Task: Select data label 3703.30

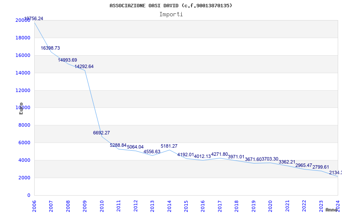Action: pyautogui.click(x=270, y=159)
